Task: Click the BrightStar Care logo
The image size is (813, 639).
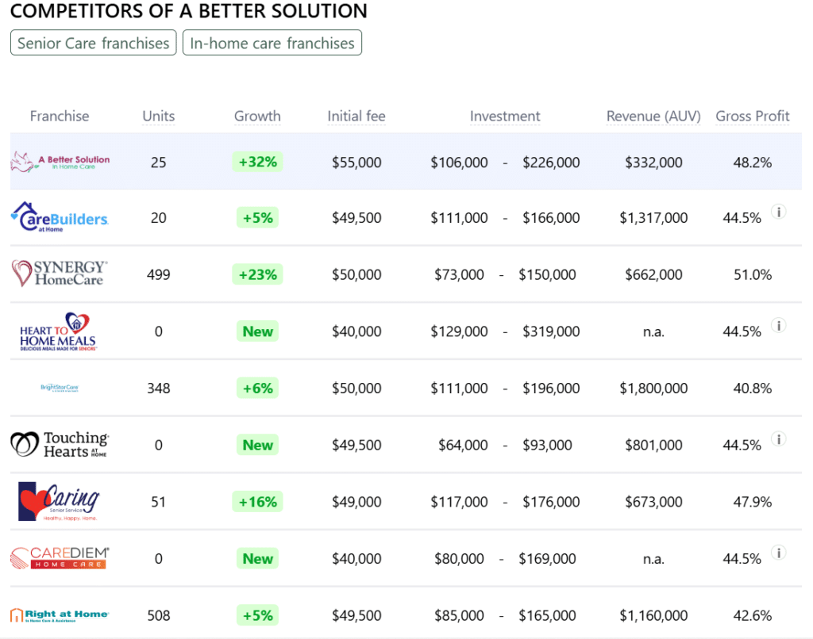Action: tap(60, 388)
